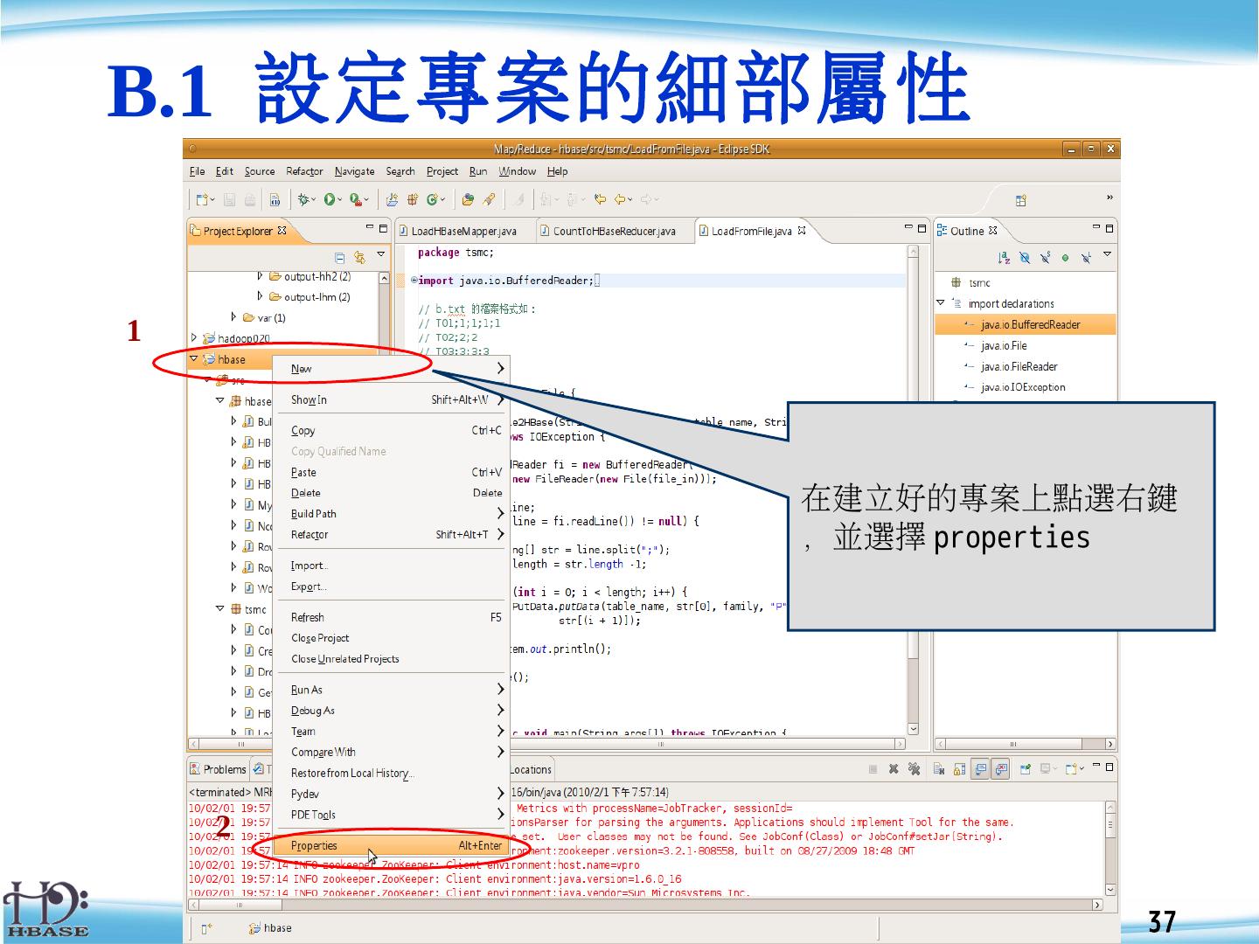Expand the Build Path submenu
Image resolution: width=1259 pixels, height=944 pixels.
click(x=392, y=514)
